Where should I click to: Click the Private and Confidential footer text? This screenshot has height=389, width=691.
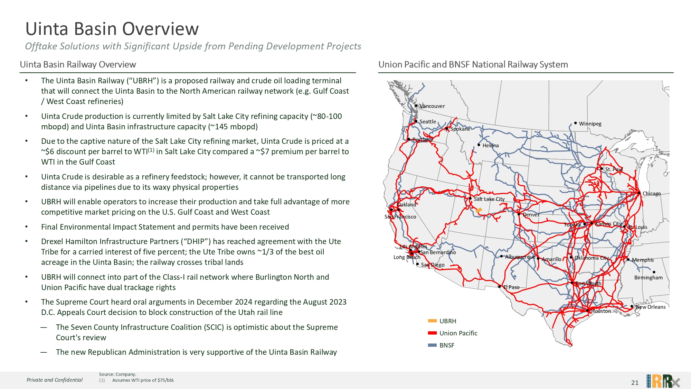pos(55,380)
